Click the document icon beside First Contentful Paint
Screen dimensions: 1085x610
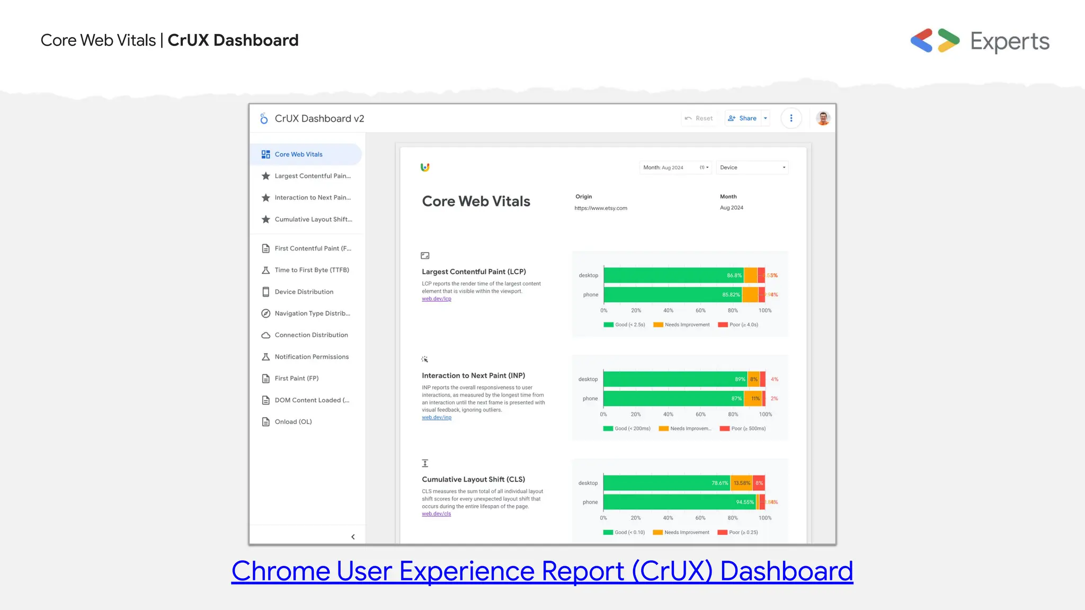point(266,248)
